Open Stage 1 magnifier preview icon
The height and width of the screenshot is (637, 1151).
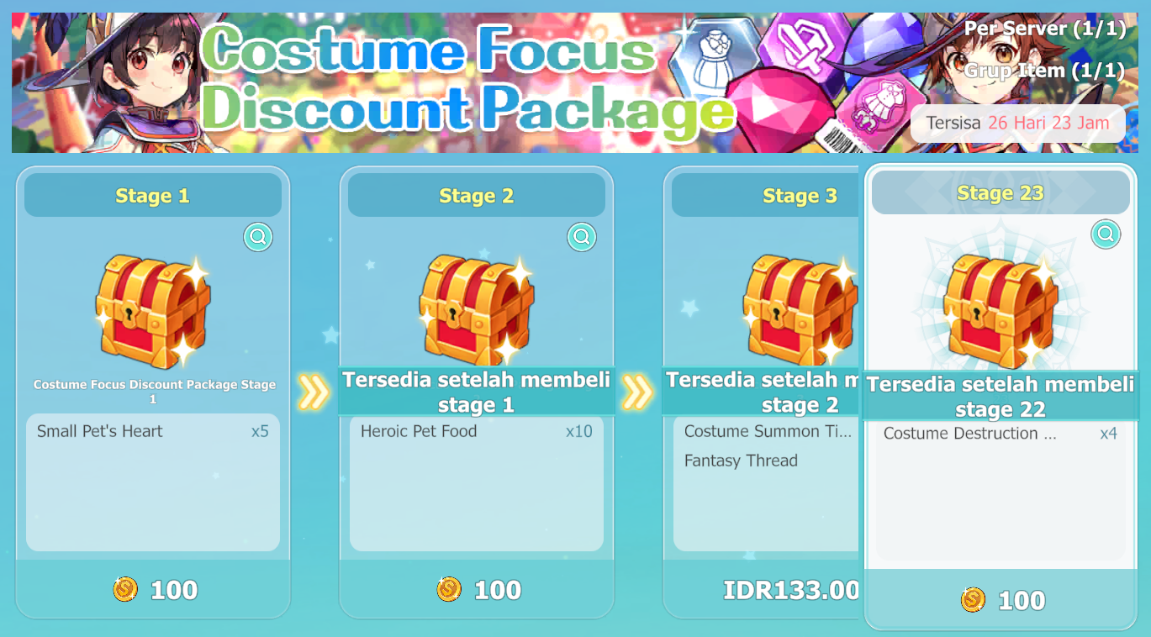coord(258,237)
